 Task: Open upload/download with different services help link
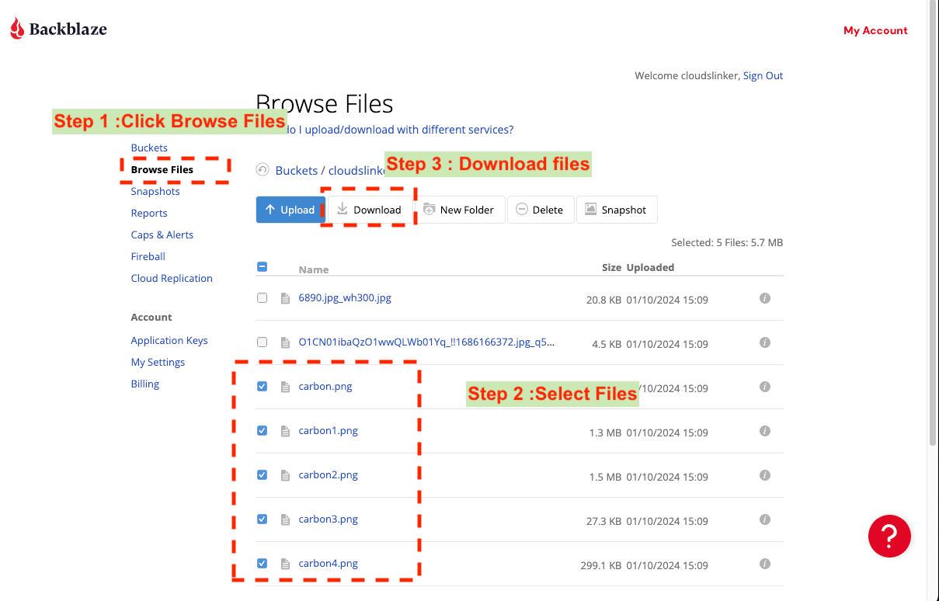400,130
